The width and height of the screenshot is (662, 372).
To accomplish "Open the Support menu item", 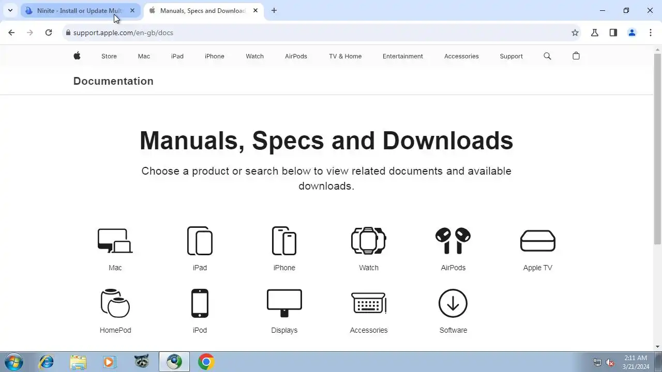I will click(x=511, y=56).
